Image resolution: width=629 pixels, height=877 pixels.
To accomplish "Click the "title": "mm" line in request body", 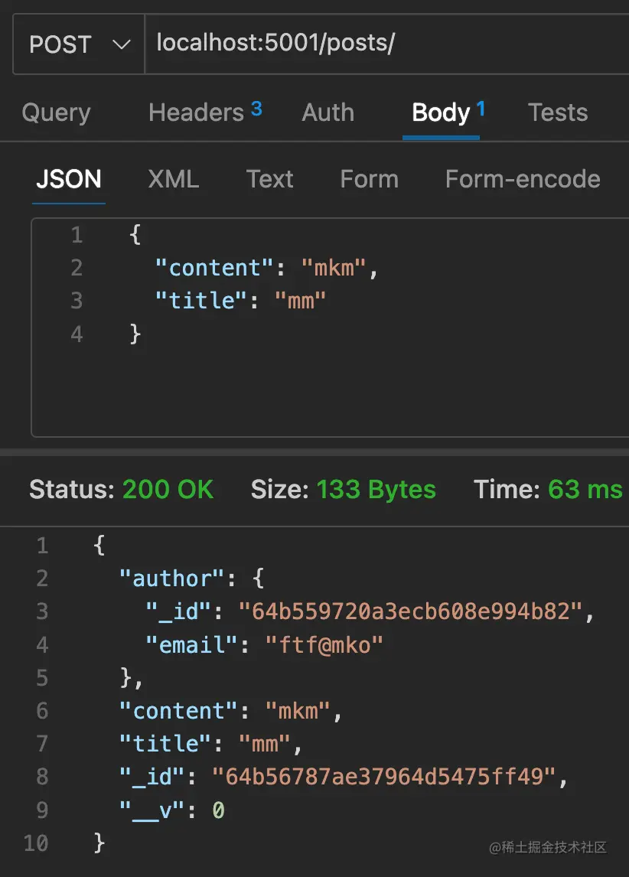I will coord(240,301).
